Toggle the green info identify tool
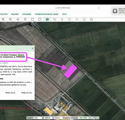125x120 pixels. (47, 19)
